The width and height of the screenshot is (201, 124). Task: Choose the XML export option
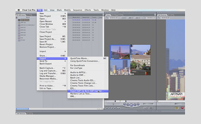coord(88,96)
